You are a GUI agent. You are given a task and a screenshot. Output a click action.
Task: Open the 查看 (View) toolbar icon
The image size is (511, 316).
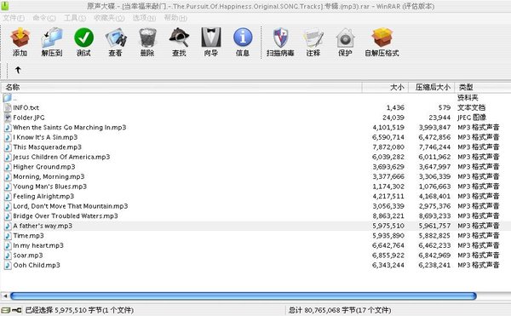[116, 38]
